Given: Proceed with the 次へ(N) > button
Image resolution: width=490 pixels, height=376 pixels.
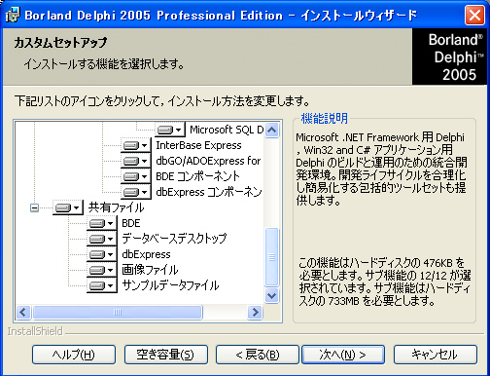Looking at the screenshot, I should pos(343,355).
